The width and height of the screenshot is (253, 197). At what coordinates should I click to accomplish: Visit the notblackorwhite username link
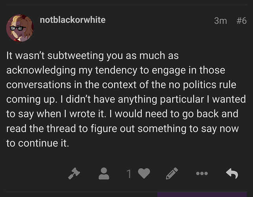[73, 20]
